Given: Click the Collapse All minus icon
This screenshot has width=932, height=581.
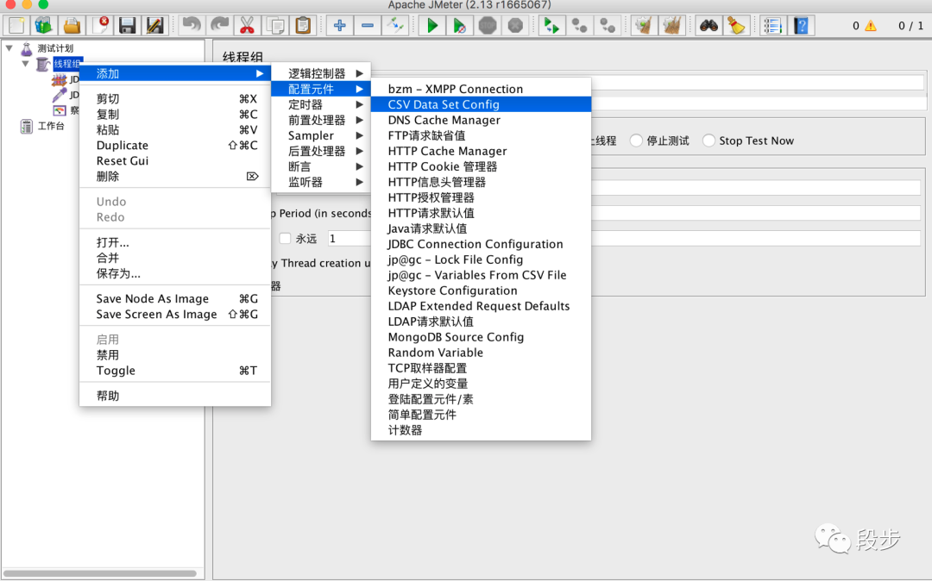Looking at the screenshot, I should coord(368,26).
